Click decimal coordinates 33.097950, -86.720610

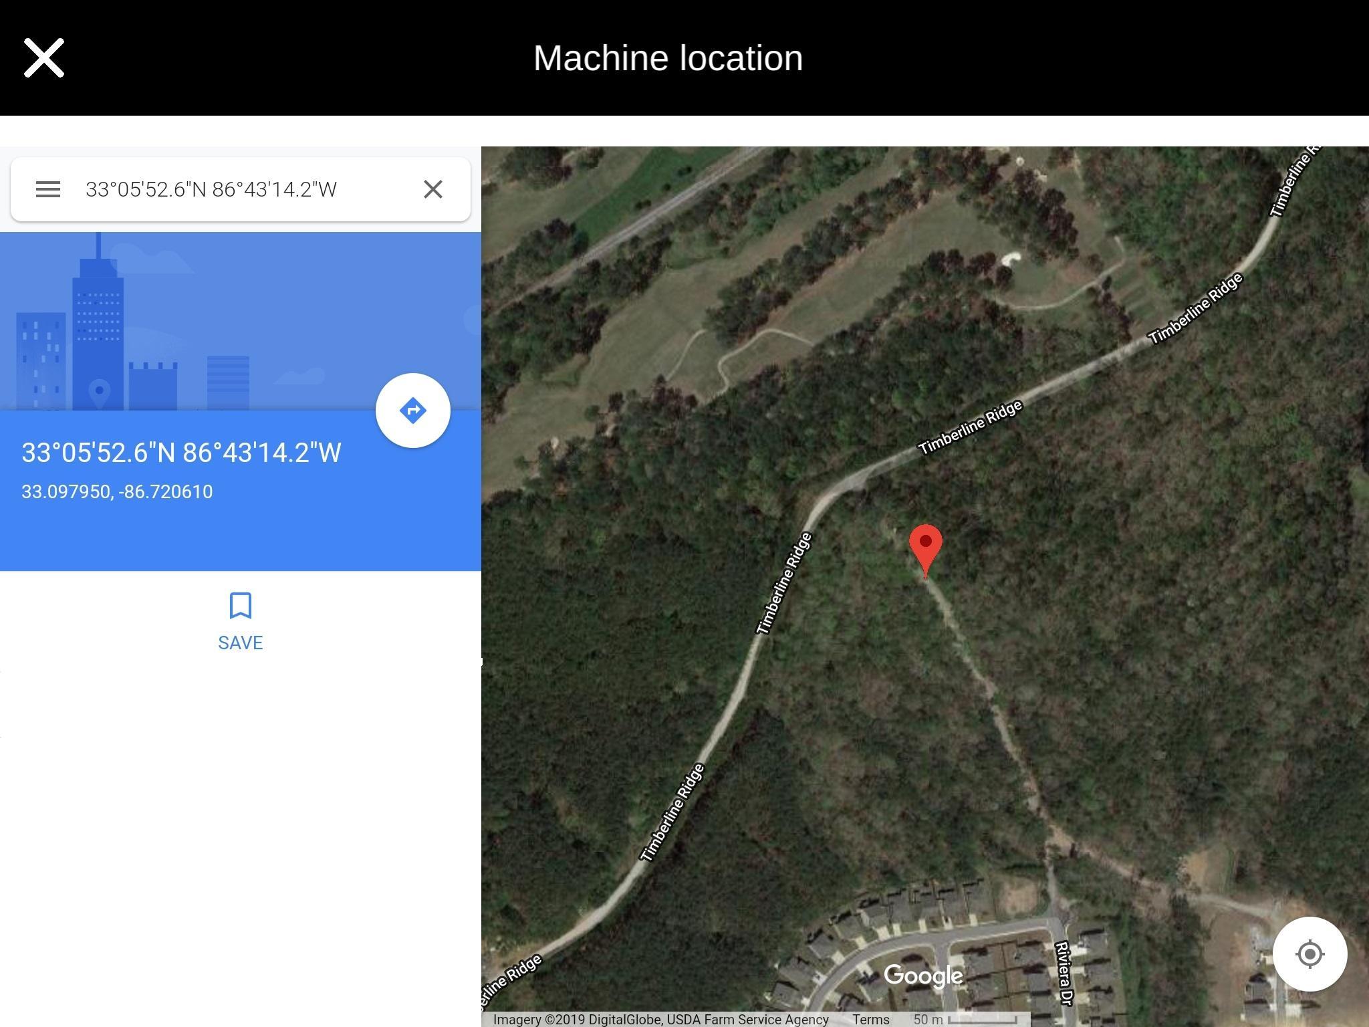(117, 491)
